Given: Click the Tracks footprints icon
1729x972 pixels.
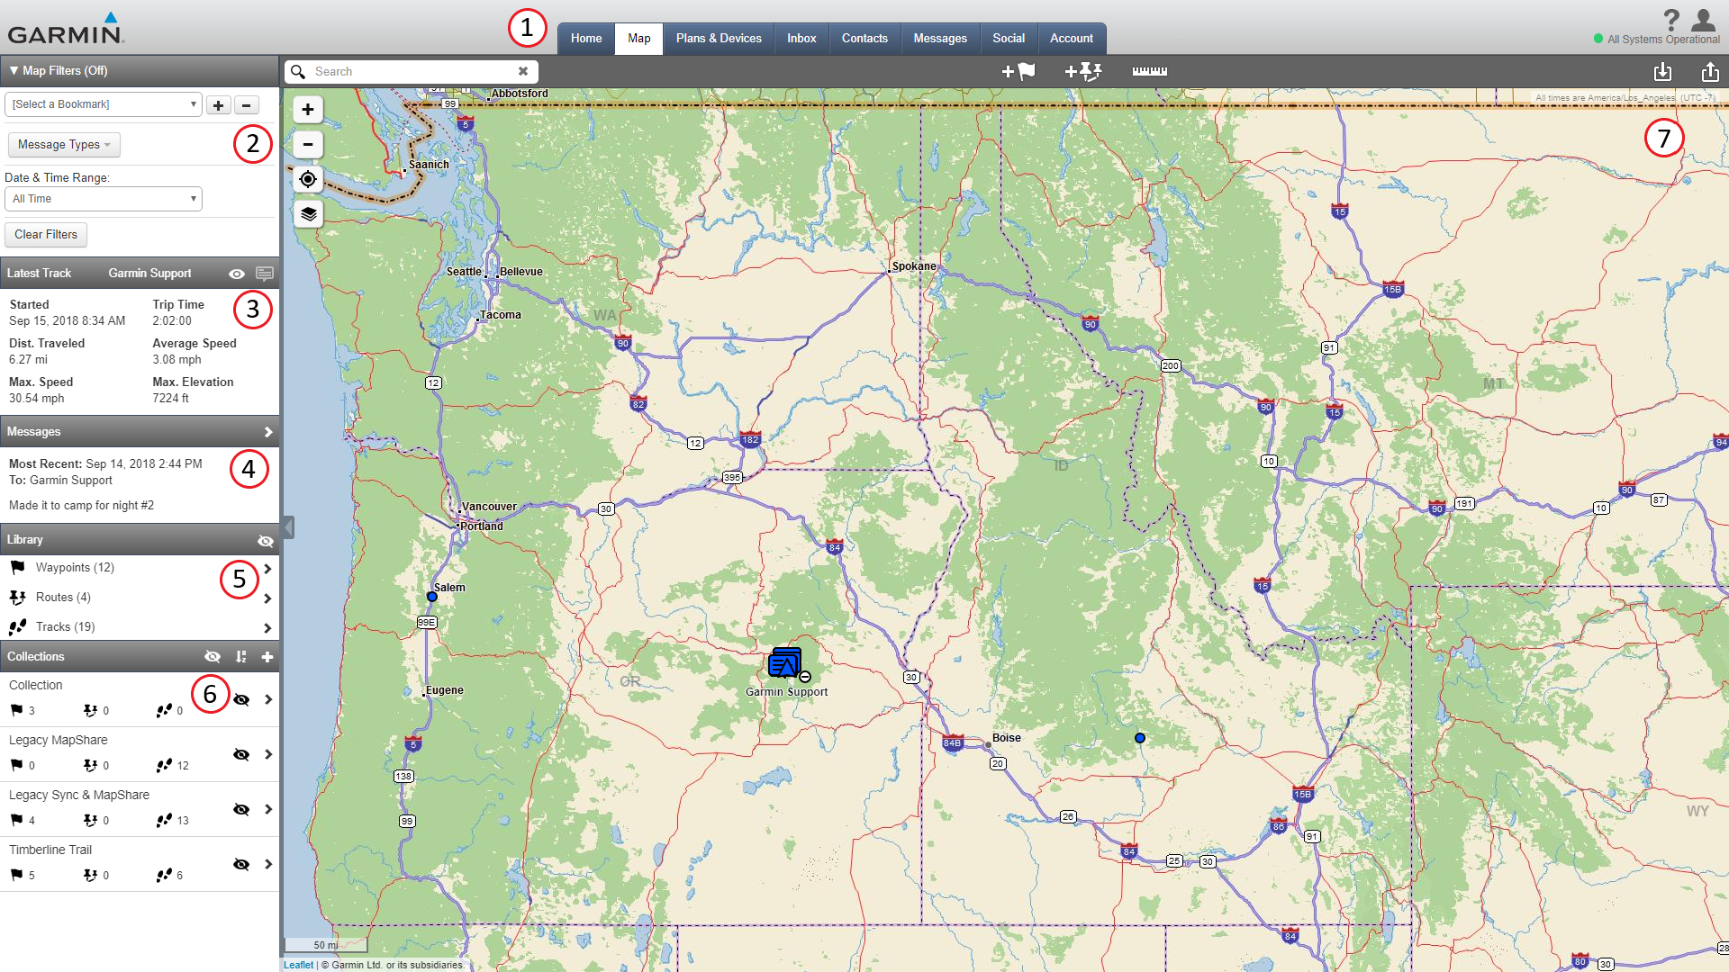Looking at the screenshot, I should (x=17, y=626).
